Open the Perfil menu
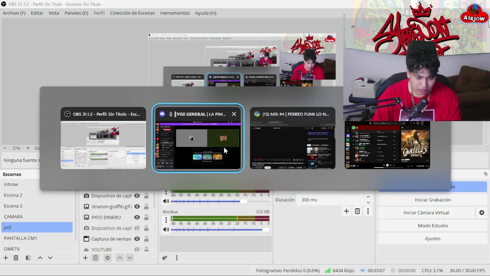The image size is (490, 276). [x=99, y=13]
